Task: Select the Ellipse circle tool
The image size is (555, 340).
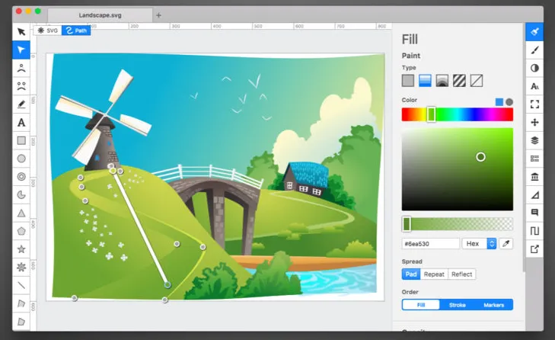Action: [x=21, y=159]
